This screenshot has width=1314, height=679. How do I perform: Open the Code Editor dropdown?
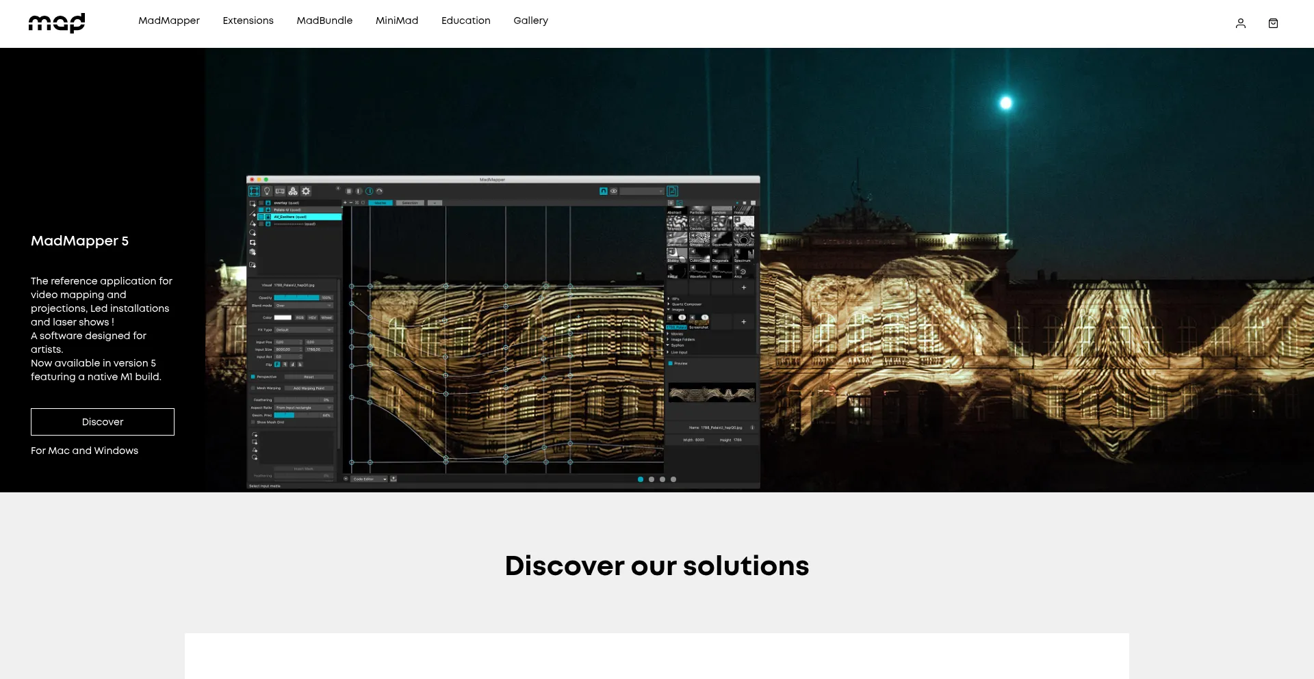pos(370,479)
